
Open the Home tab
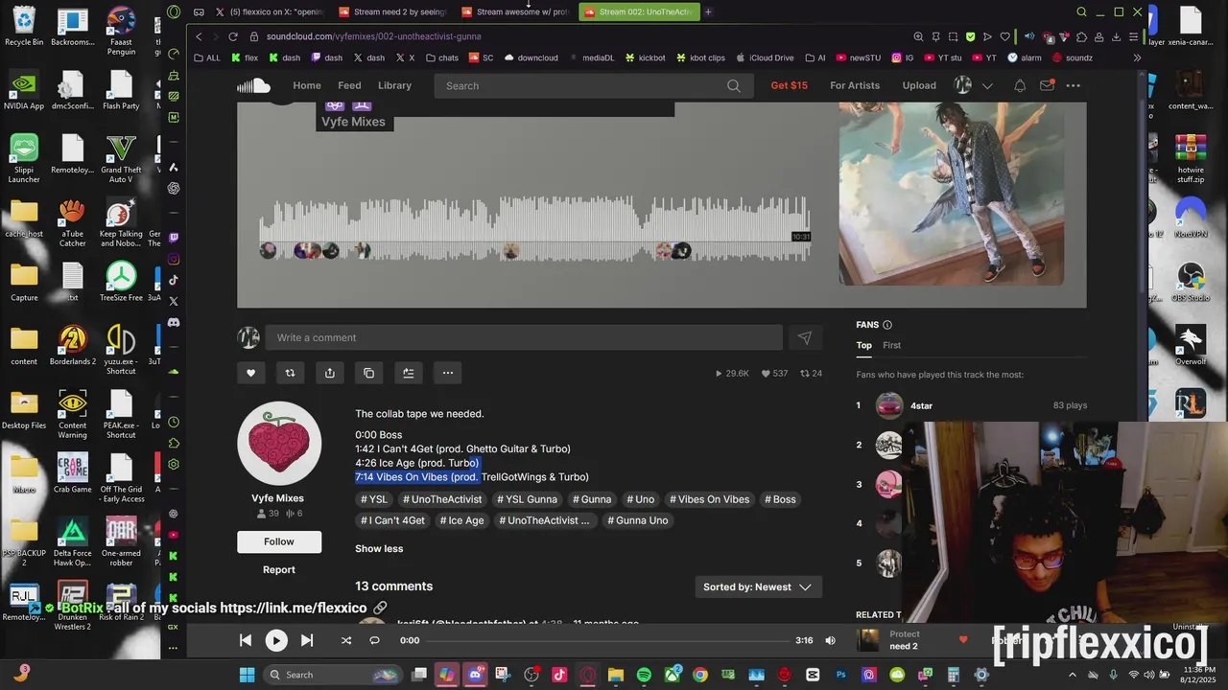(307, 85)
